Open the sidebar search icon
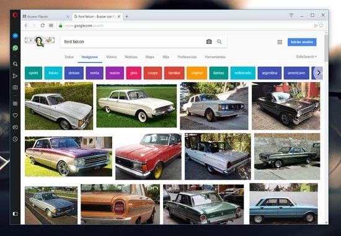Screen dimensions: 341x236 click(15, 64)
